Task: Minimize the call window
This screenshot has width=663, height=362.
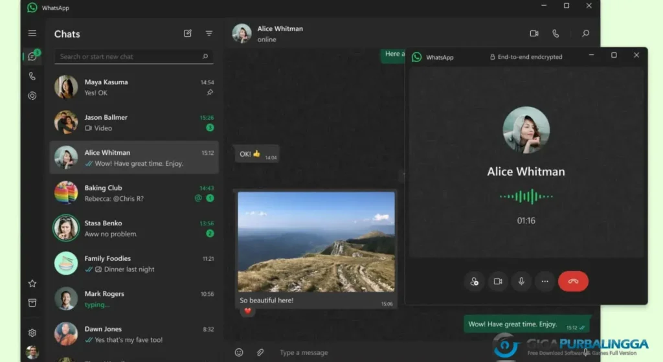Action: [592, 56]
